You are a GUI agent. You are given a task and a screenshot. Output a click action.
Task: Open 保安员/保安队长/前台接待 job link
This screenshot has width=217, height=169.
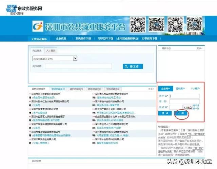coord(110,120)
